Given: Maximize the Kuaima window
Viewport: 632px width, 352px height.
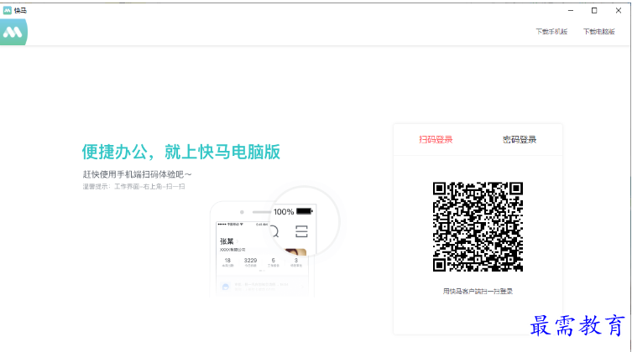Looking at the screenshot, I should click(x=594, y=10).
